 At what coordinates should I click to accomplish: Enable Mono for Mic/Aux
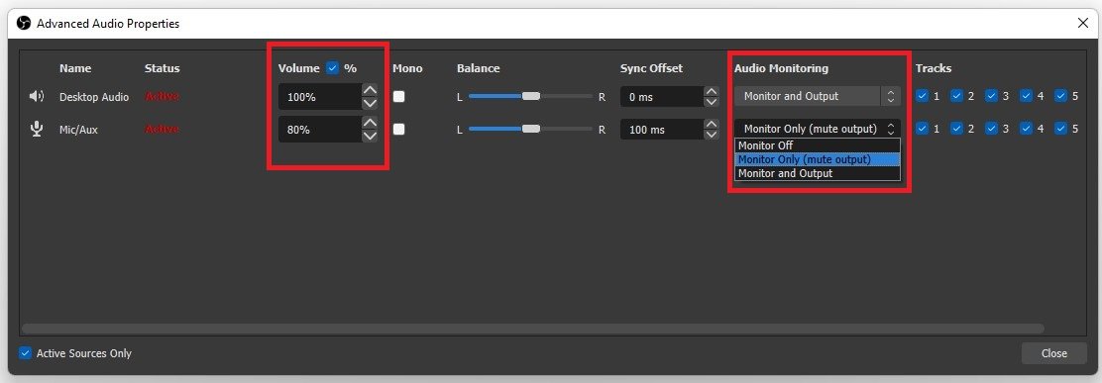(398, 129)
